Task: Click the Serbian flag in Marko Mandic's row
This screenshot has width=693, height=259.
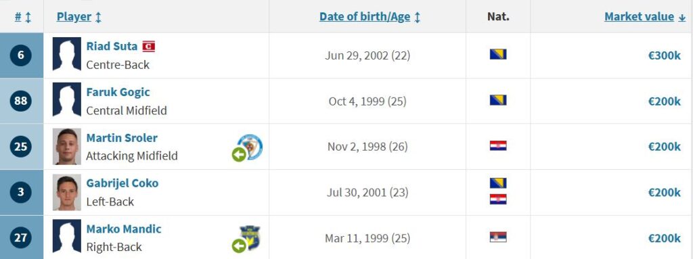Action: click(x=498, y=237)
